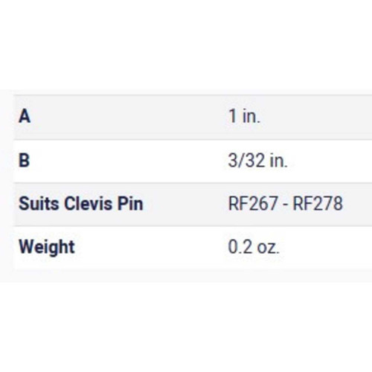Screen dimensions: 372x372
Task: Click the word "Suits" in the label
Action: click(x=39, y=204)
